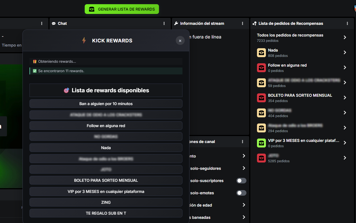The height and width of the screenshot is (223, 356).
Task: Click the KICK REWARDS dialog title
Action: (x=112, y=41)
